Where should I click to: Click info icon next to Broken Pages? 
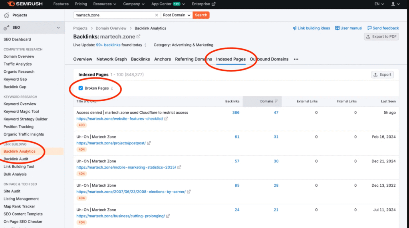coord(112,88)
